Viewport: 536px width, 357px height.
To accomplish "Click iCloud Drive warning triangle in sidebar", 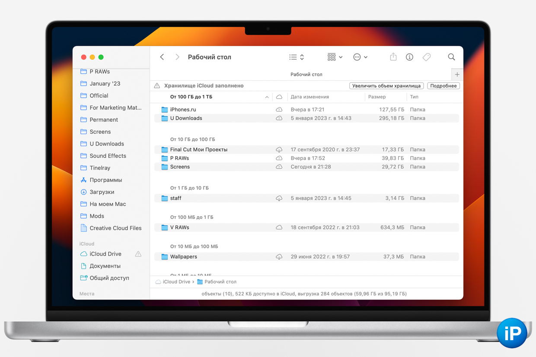I will [138, 254].
